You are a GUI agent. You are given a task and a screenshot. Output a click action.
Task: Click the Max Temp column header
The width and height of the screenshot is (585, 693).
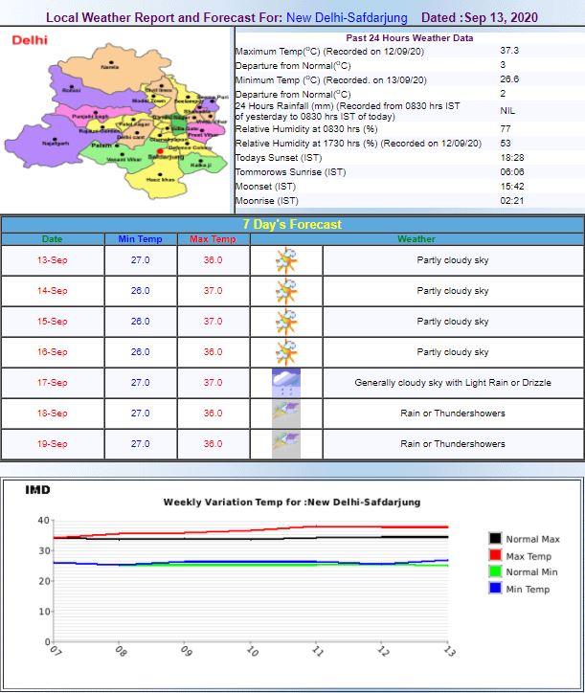[213, 239]
